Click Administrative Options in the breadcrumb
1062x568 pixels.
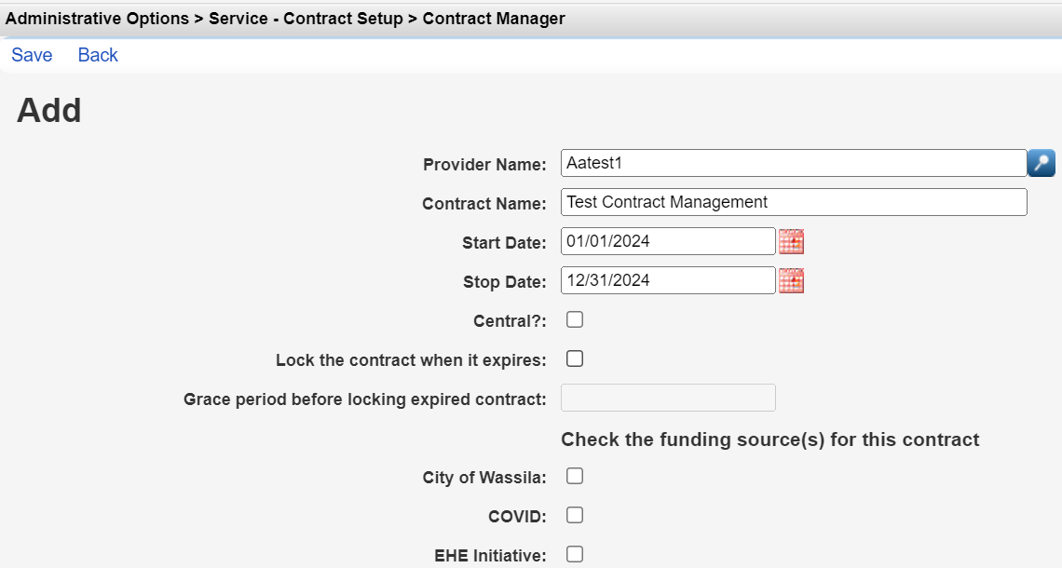pyautogui.click(x=97, y=19)
